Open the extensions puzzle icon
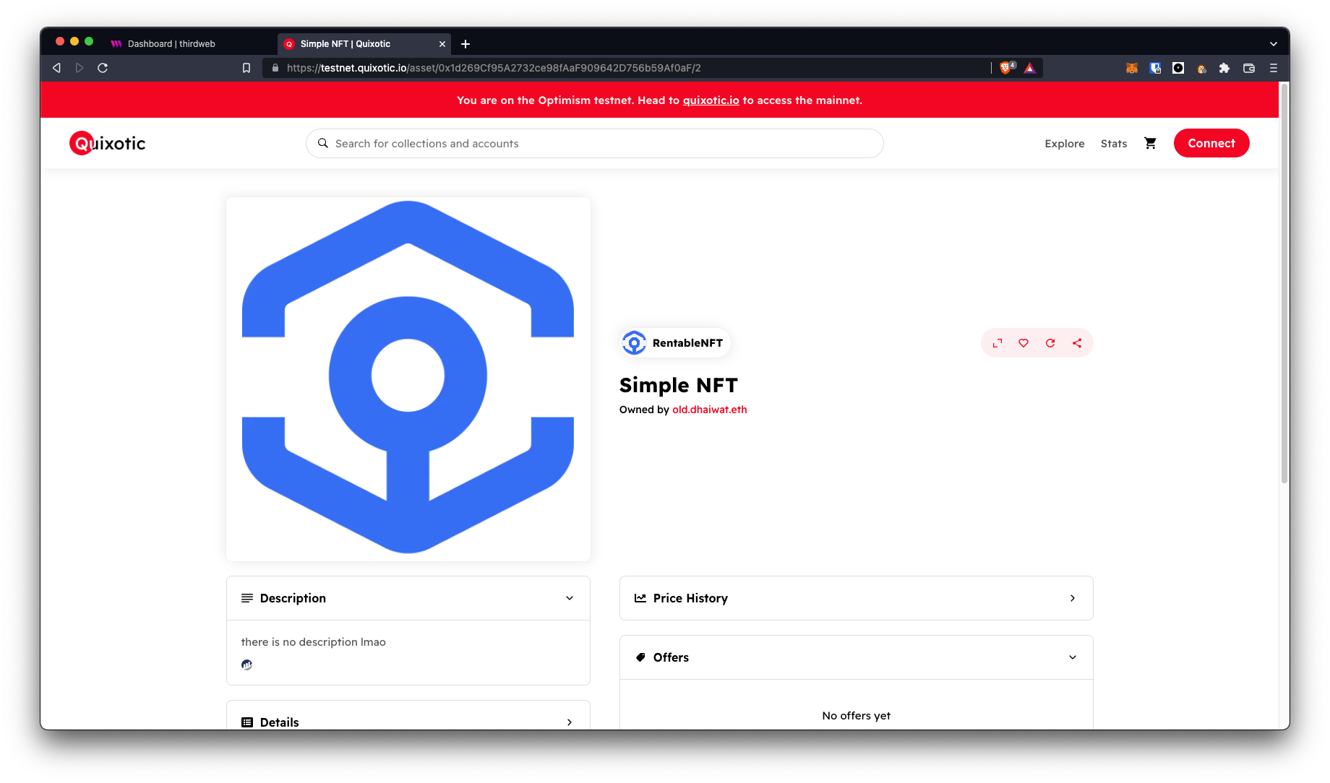The width and height of the screenshot is (1330, 783). click(1224, 68)
